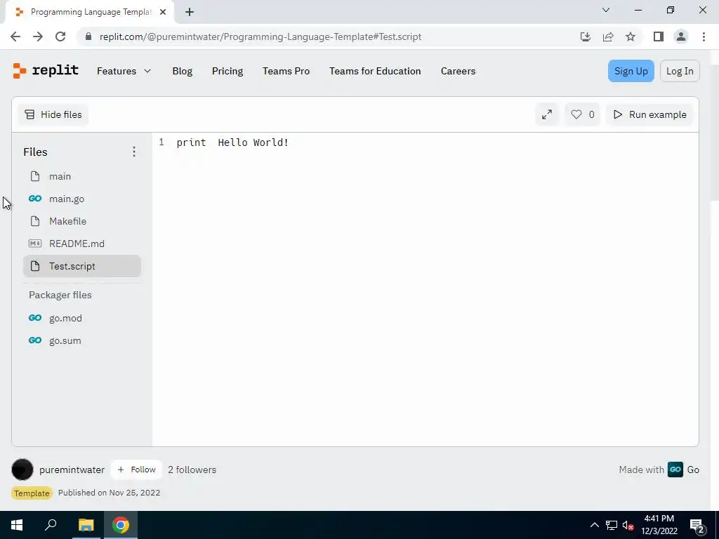Click the Chrome taskbar icon
This screenshot has height=539, width=719.
coord(121,525)
